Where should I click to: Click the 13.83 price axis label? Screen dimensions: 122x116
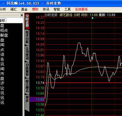[x=40, y=72]
